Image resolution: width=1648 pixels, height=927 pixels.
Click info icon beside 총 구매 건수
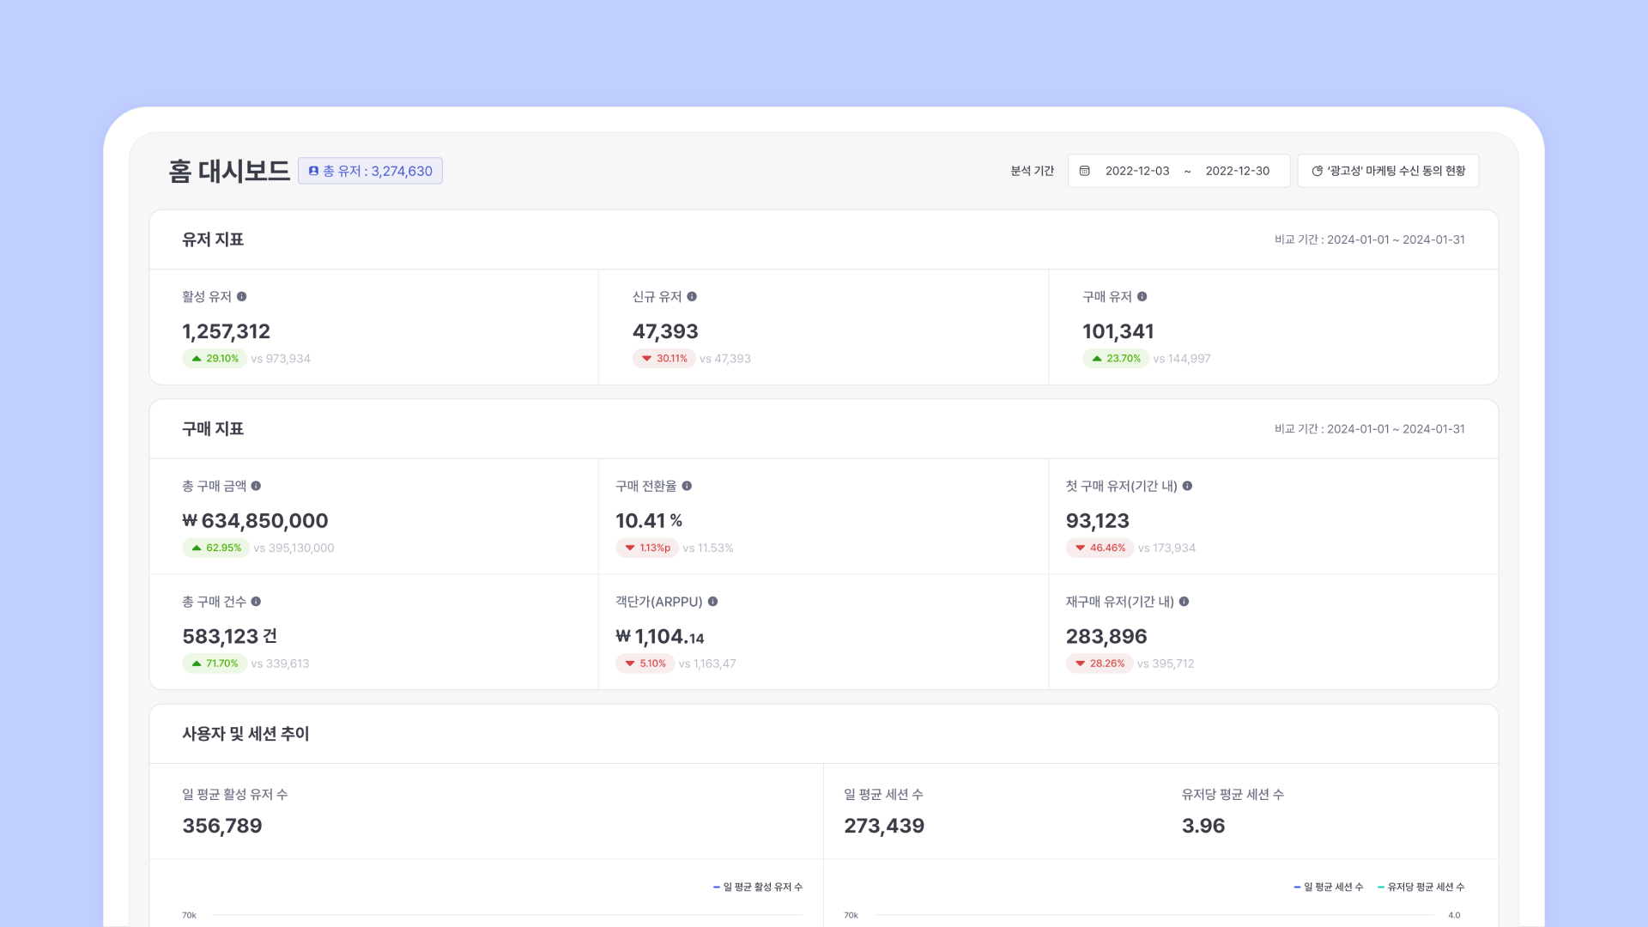tap(256, 602)
